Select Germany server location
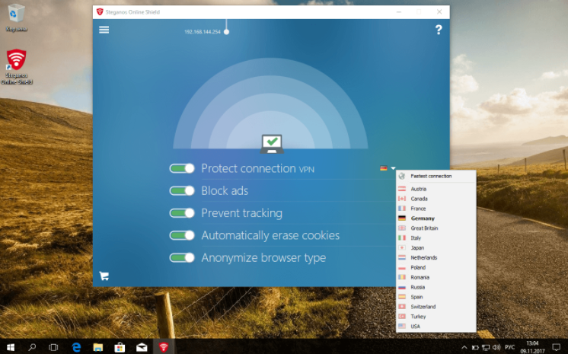568x354 pixels. tap(436, 218)
